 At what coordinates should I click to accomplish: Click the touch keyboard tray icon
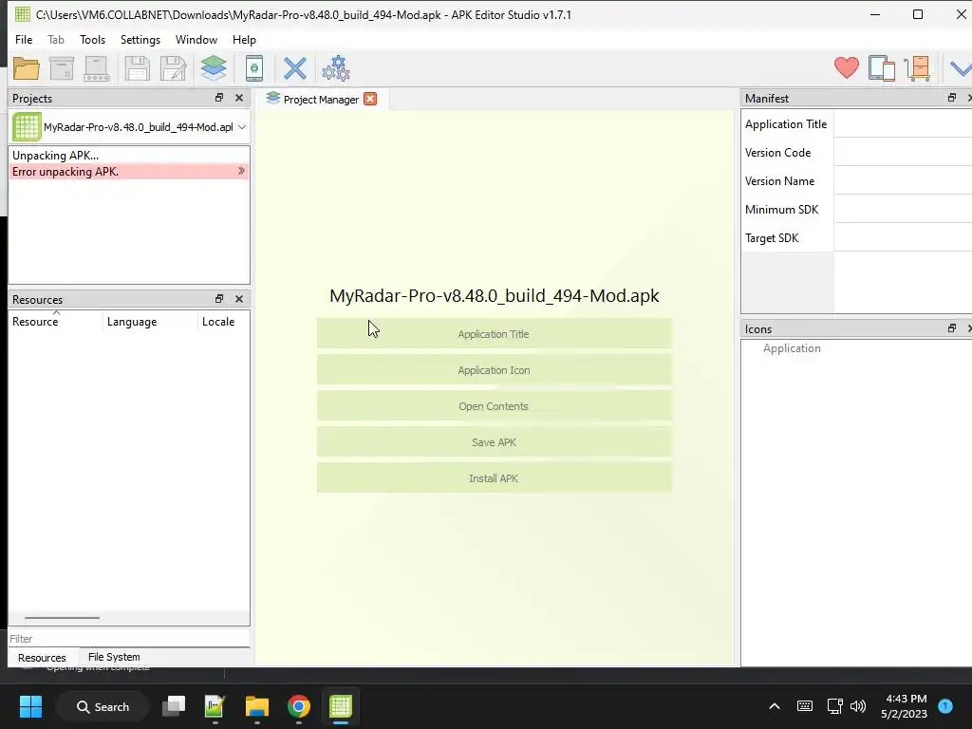(x=805, y=706)
